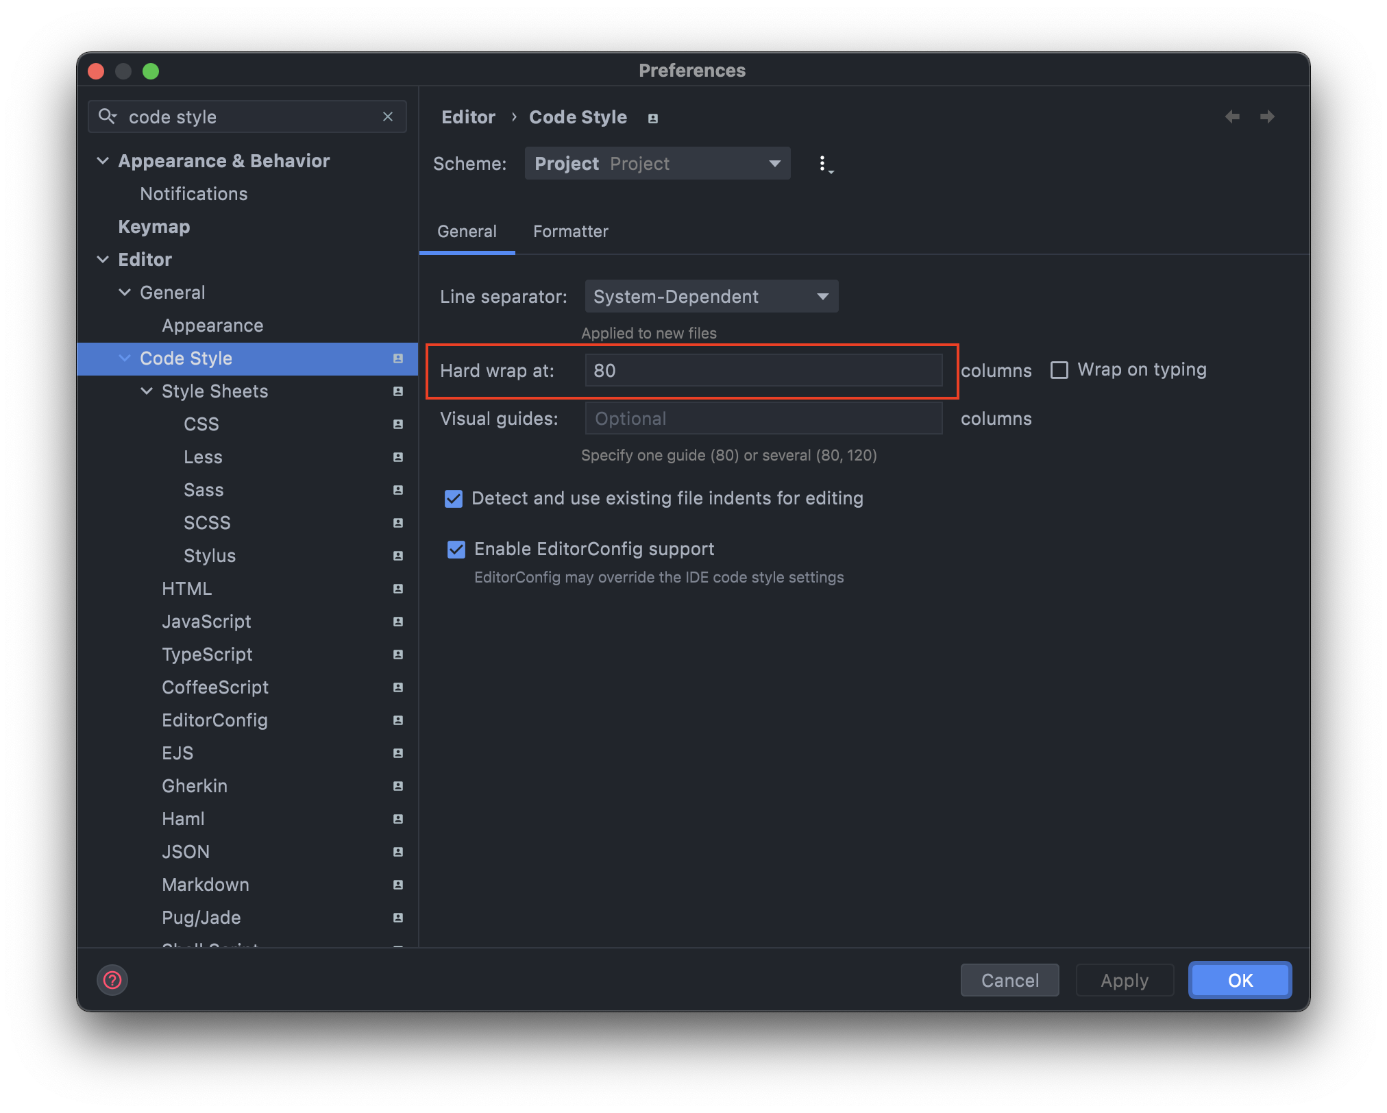Click project icon next to JavaScript item
Screen dimensions: 1387x1113
coord(397,622)
